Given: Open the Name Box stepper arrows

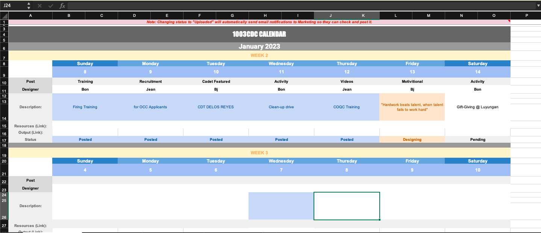Looking at the screenshot, I should pyautogui.click(x=29, y=6).
